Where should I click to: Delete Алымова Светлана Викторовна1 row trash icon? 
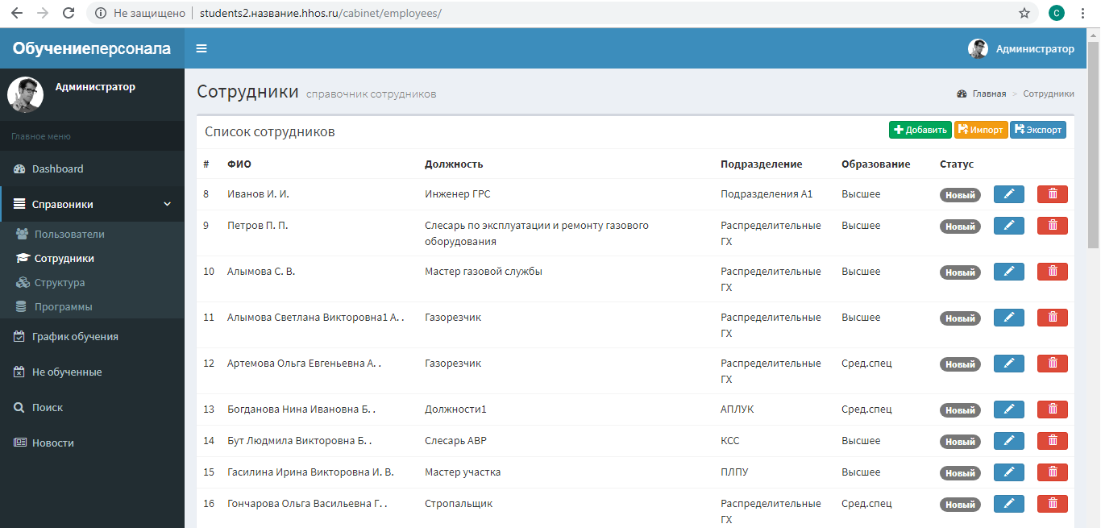coord(1053,318)
